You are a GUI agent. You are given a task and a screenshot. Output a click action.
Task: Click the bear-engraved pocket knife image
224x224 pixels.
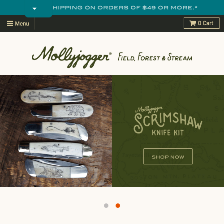click(x=62, y=112)
